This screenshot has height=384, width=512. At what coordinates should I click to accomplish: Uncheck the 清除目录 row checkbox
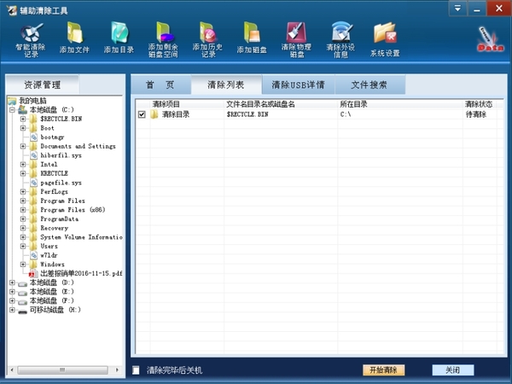(142, 114)
